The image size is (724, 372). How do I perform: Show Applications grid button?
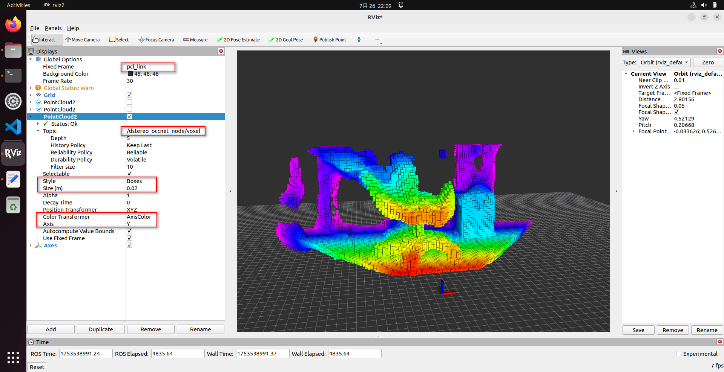pyautogui.click(x=13, y=357)
